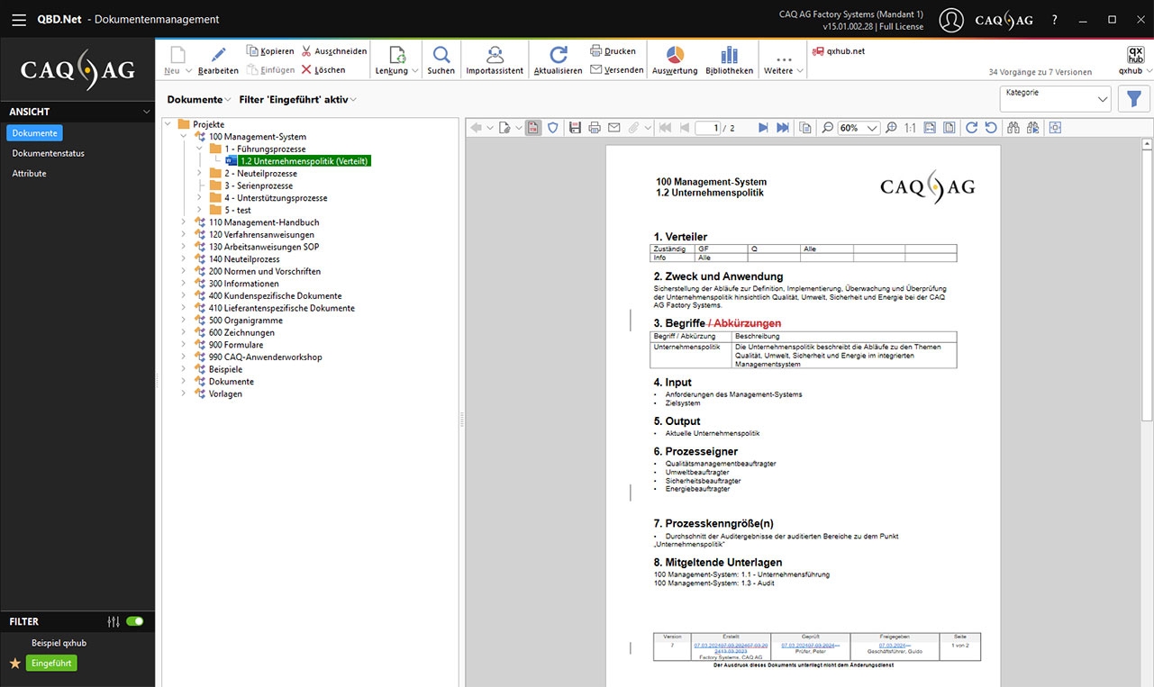Set zoom to 1:1 actual size
The height and width of the screenshot is (687, 1154).
910,128
